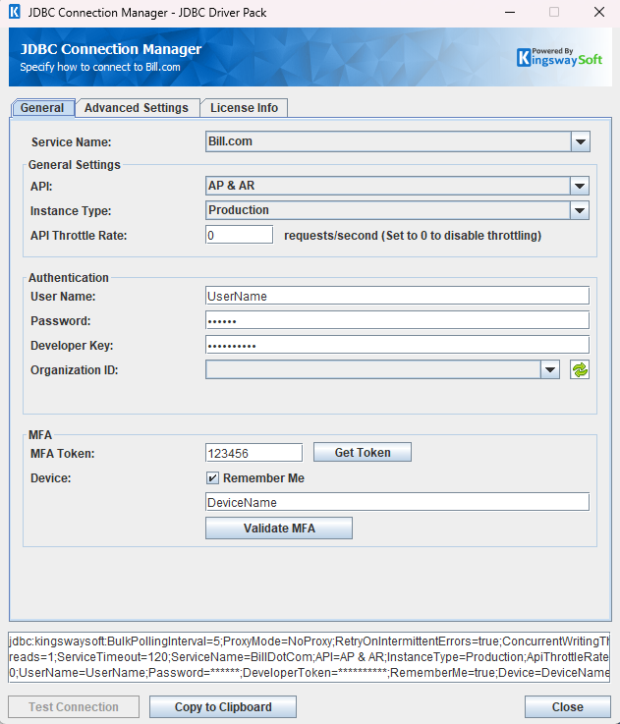The width and height of the screenshot is (620, 724).
Task: Expand the Organization ID combo box
Action: [550, 369]
